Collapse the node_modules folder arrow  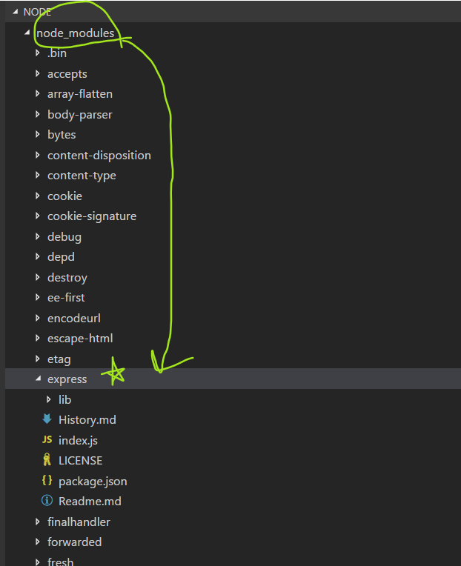click(27, 33)
